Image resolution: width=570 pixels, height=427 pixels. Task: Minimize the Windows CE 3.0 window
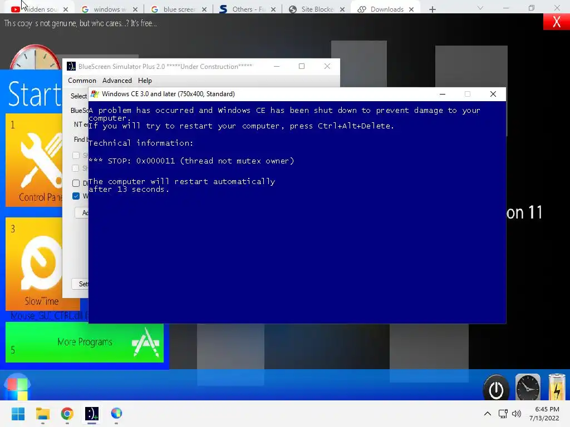(443, 94)
